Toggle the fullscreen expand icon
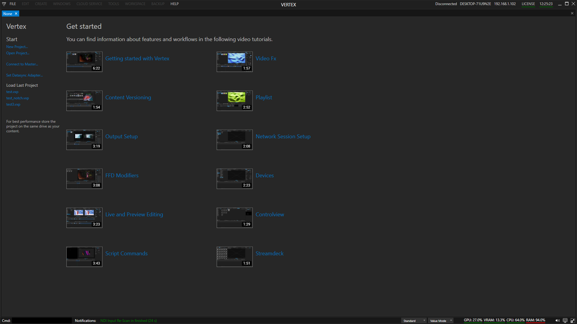The height and width of the screenshot is (324, 577). [x=573, y=321]
